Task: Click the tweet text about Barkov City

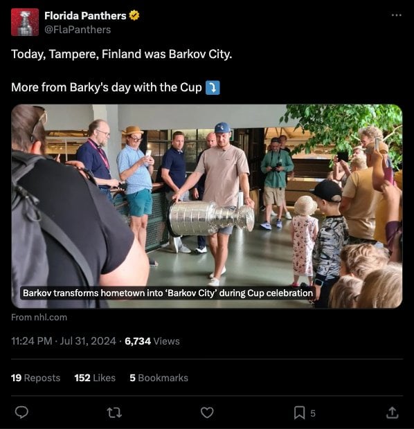Action: click(122, 54)
